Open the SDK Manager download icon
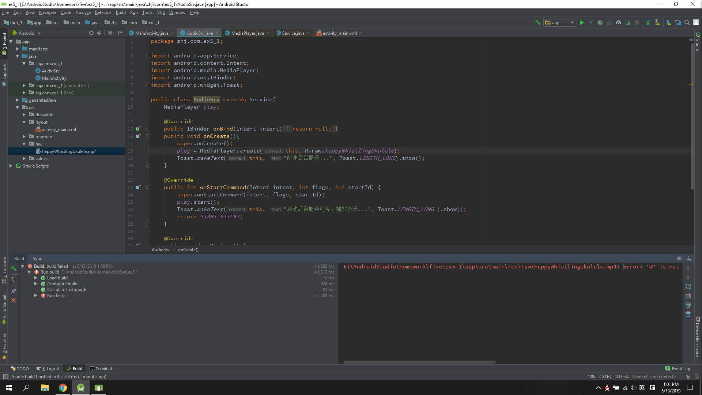Screen dimensions: 702x395 tap(668, 22)
